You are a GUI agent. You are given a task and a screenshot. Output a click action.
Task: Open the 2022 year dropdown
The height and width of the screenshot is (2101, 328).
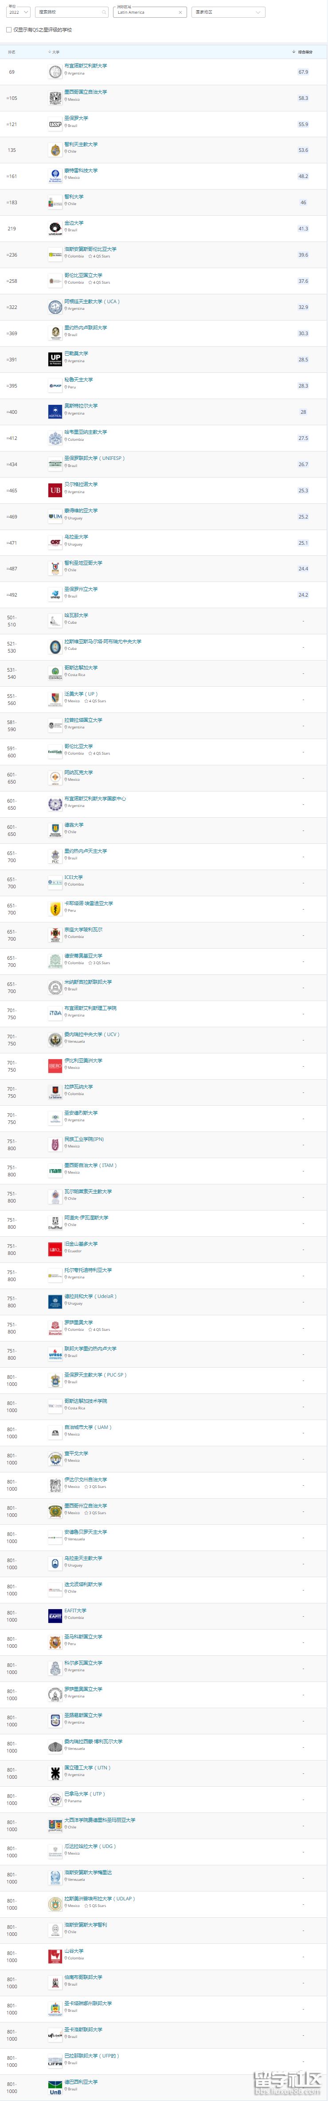[x=18, y=12]
